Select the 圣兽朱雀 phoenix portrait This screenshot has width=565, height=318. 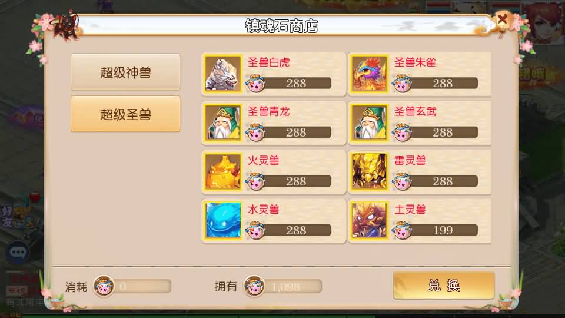coord(370,74)
